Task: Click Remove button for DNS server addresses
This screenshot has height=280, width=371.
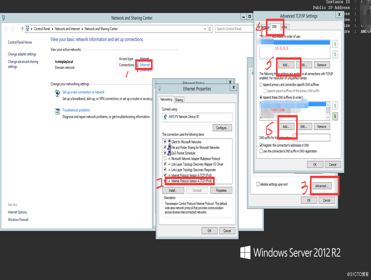Action: [322, 65]
